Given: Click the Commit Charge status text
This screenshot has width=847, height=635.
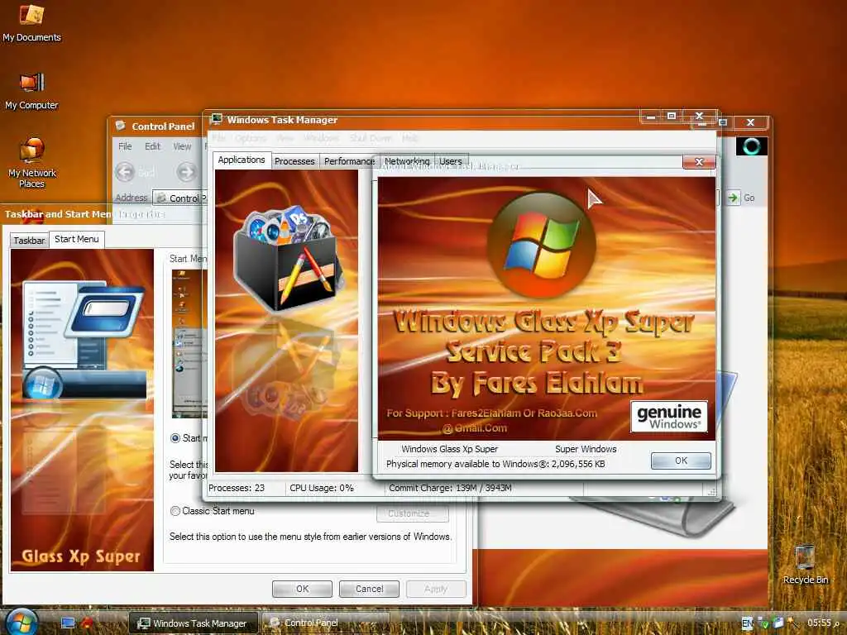Looking at the screenshot, I should click(450, 488).
